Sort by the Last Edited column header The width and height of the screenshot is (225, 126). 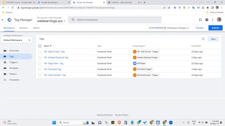(196, 46)
